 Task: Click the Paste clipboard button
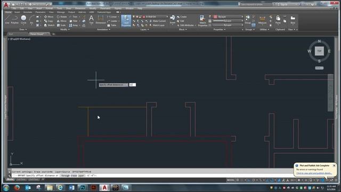pos(278,20)
